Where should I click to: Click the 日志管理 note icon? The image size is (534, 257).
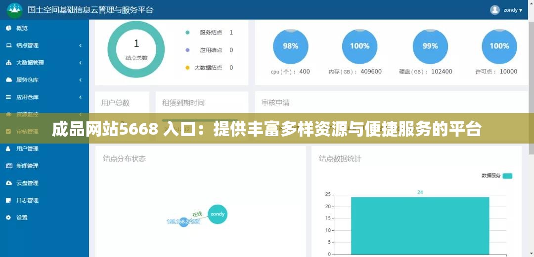(x=9, y=200)
